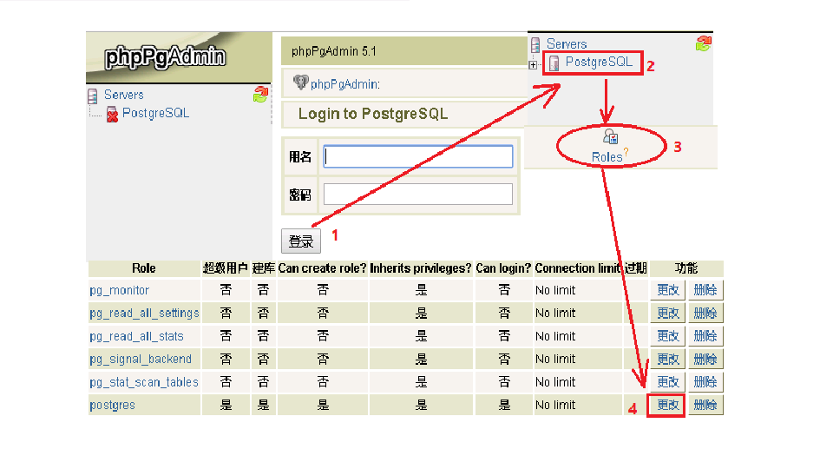This screenshot has width=833, height=469.
Task: Refresh the right server tree
Action: (x=704, y=43)
